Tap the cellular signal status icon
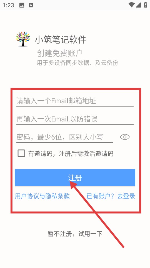Image resolution: width=150 pixels, height=268 pixels. coord(138,5)
